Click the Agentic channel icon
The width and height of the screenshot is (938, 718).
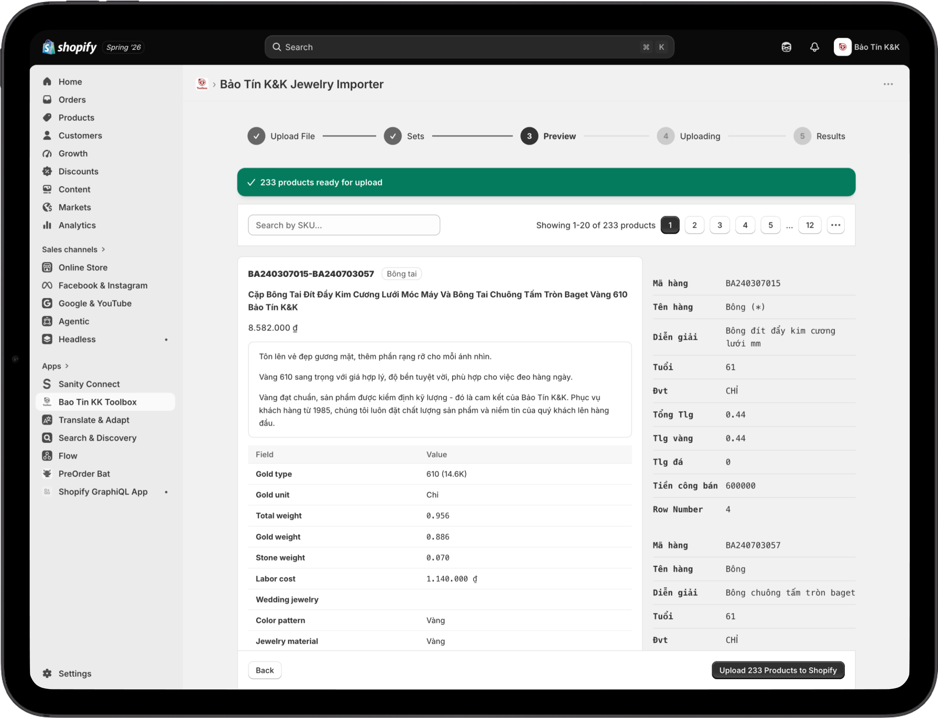47,321
